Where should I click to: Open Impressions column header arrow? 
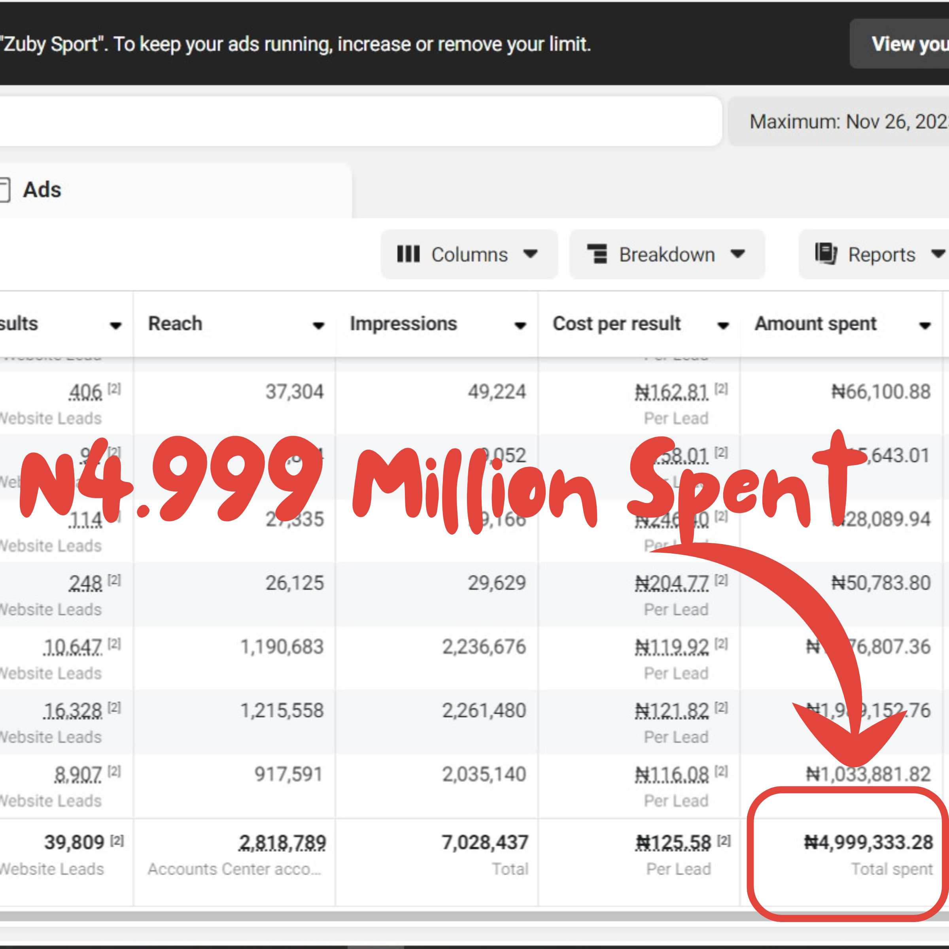(520, 325)
